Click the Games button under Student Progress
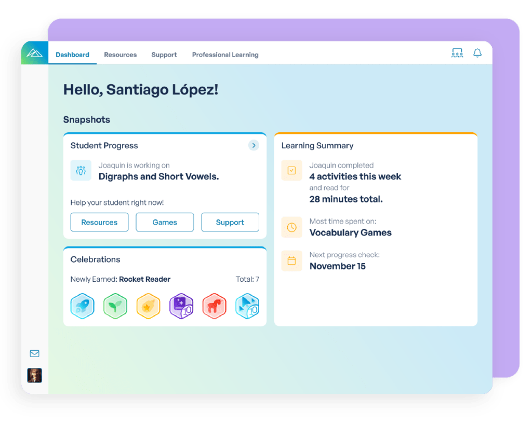The height and width of the screenshot is (425, 532). coord(165,222)
